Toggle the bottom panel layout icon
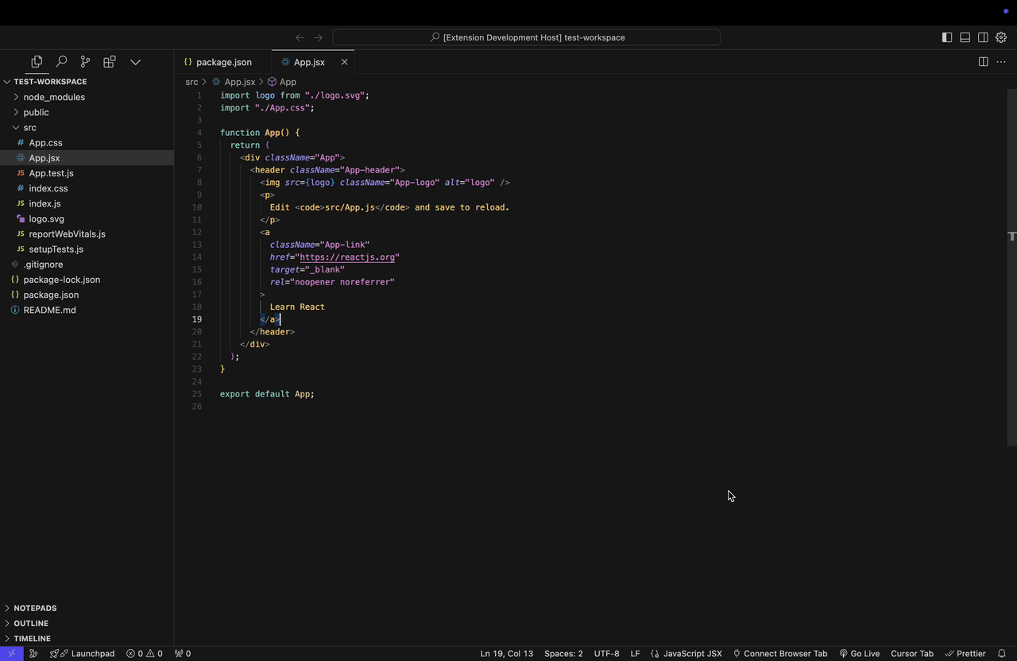The image size is (1017, 661). (965, 37)
